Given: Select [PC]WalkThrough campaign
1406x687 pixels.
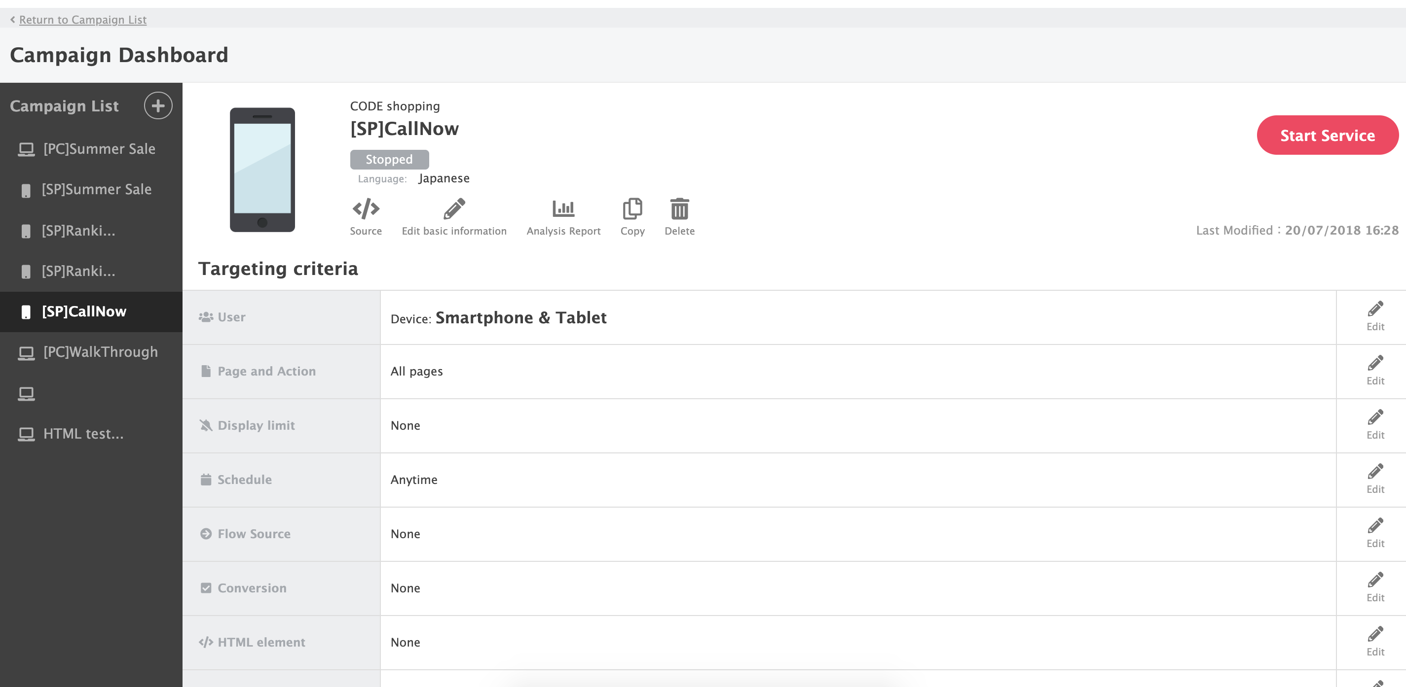Looking at the screenshot, I should tap(101, 352).
